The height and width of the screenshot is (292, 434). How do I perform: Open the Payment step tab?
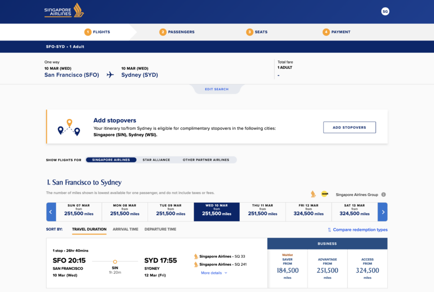tap(337, 32)
